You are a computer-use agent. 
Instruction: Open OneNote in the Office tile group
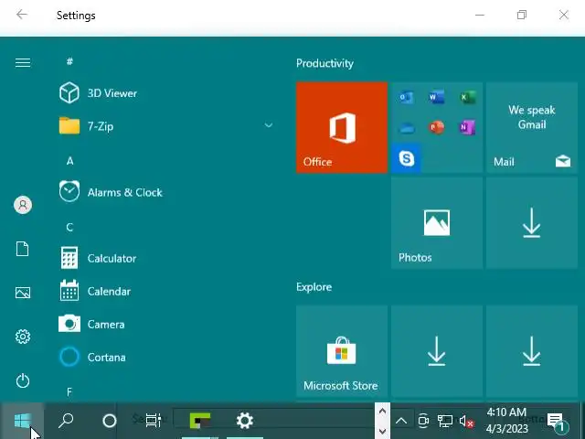point(467,128)
